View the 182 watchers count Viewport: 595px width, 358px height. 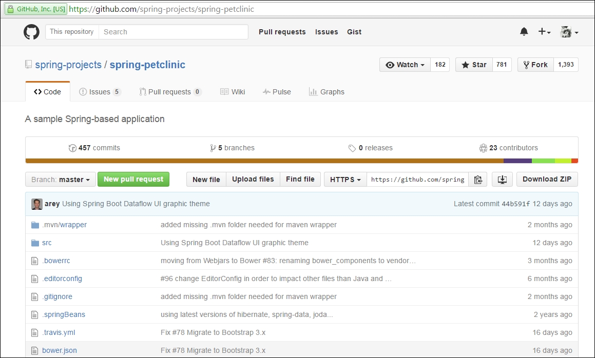pos(440,65)
